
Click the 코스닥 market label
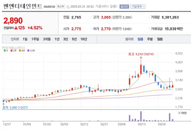click(x=60, y=7)
